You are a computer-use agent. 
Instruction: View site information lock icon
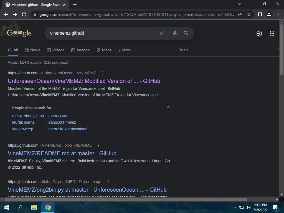[35, 14]
